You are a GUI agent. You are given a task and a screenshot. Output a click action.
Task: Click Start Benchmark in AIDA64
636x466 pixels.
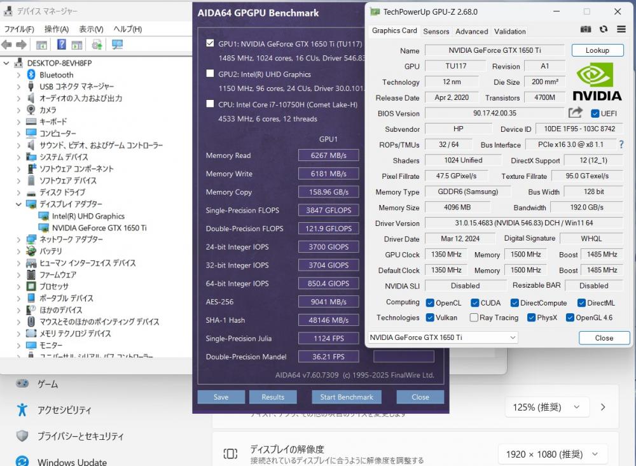(347, 397)
